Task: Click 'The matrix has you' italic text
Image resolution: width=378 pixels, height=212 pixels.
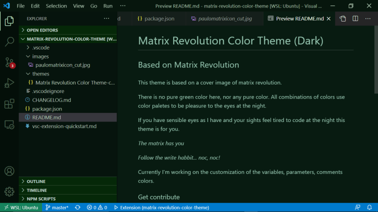Action: 161,143
